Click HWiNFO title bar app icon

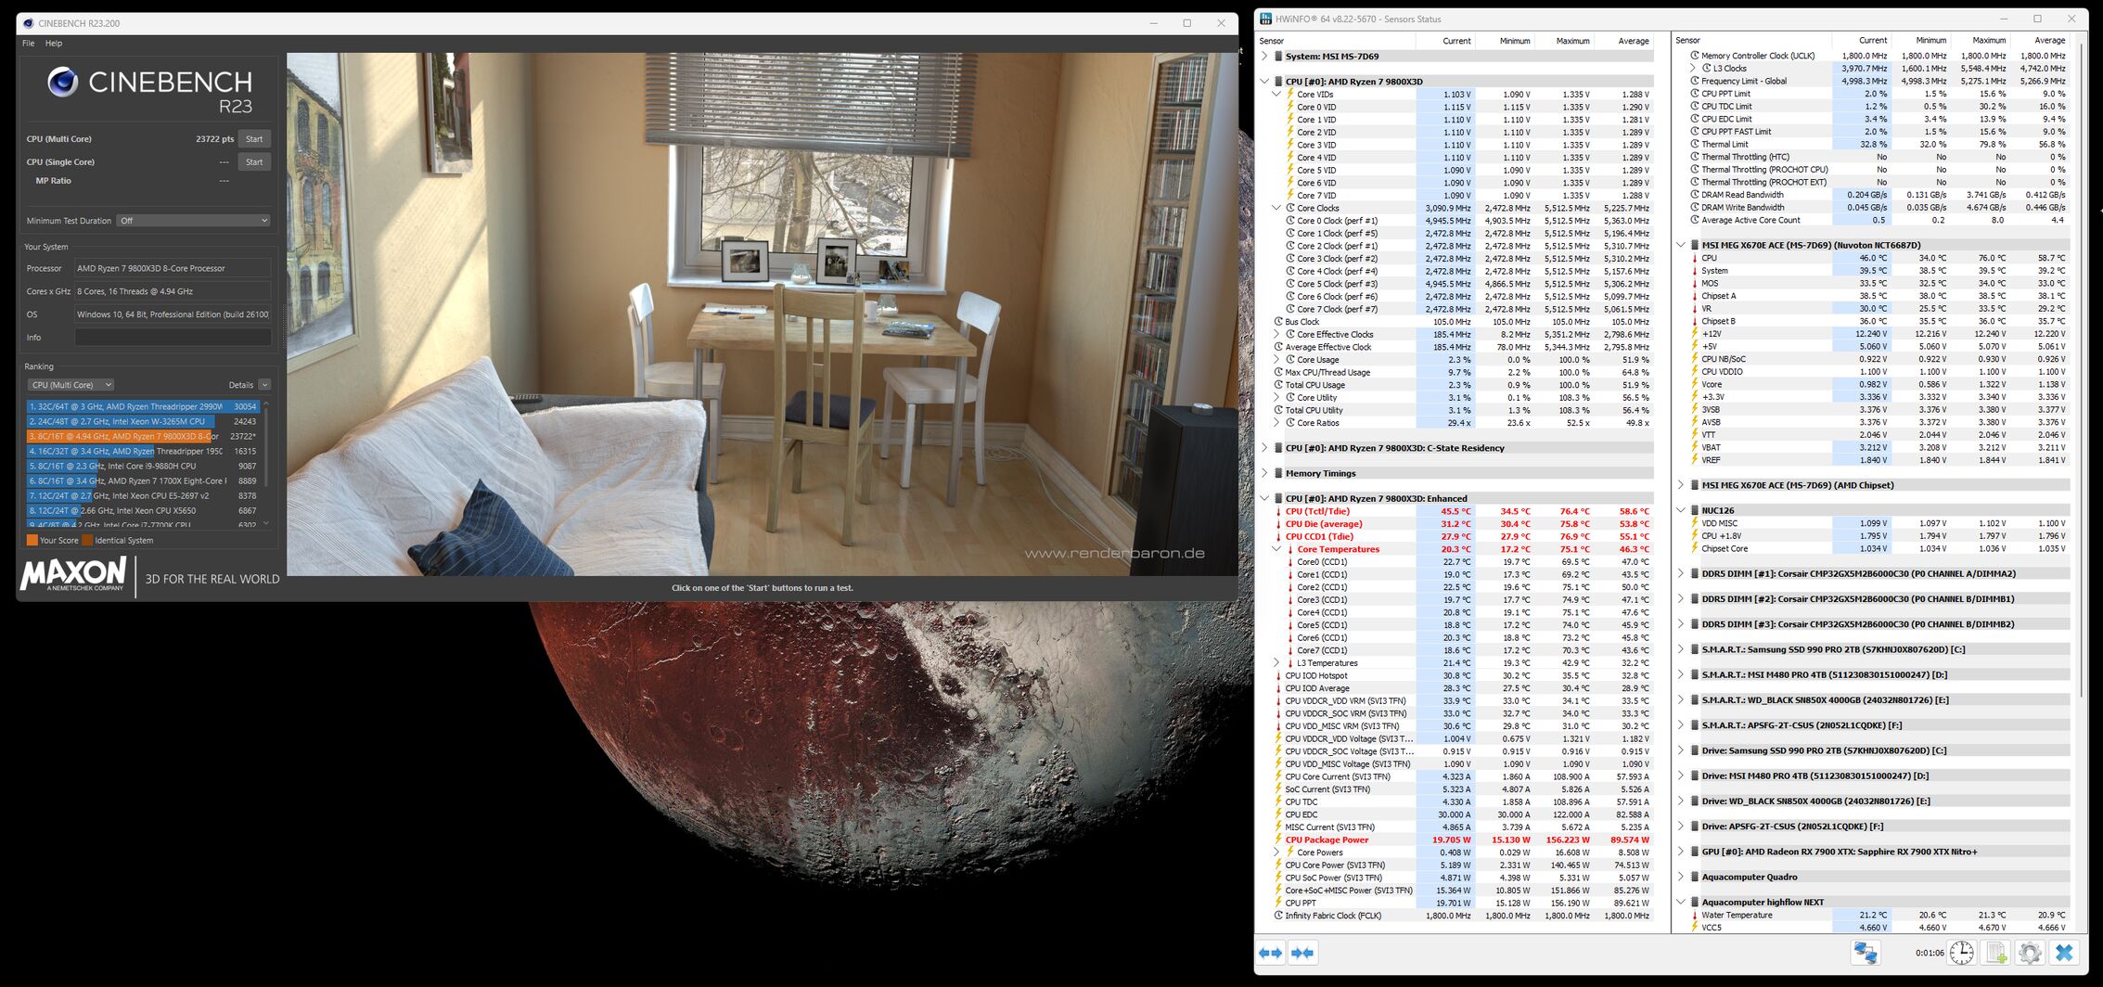pyautogui.click(x=1266, y=19)
